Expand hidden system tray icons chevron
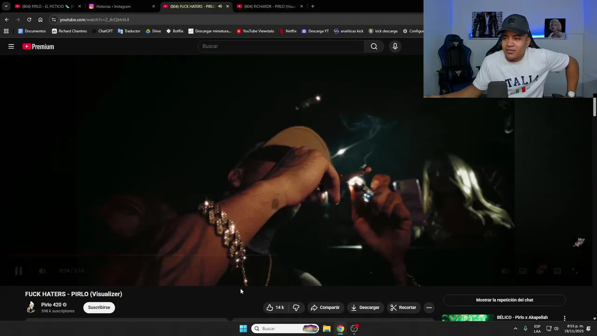597x336 pixels. [x=515, y=329]
